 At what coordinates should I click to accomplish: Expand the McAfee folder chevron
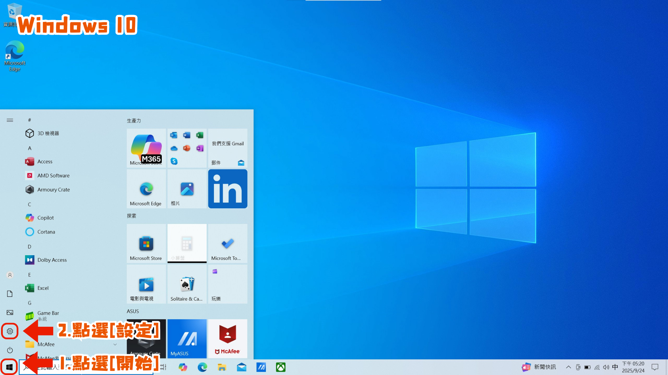[x=115, y=344]
